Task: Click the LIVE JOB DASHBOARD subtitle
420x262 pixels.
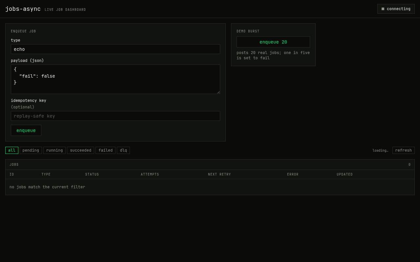Action: click(x=65, y=10)
